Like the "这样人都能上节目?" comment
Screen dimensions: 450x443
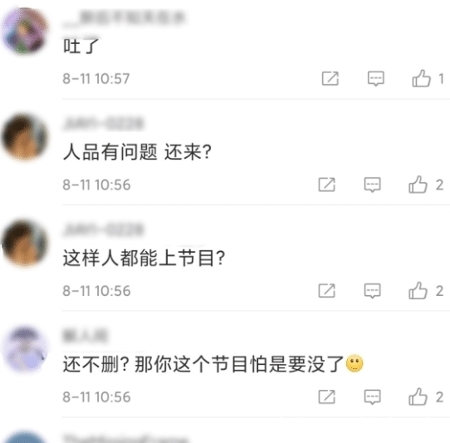[x=418, y=290]
